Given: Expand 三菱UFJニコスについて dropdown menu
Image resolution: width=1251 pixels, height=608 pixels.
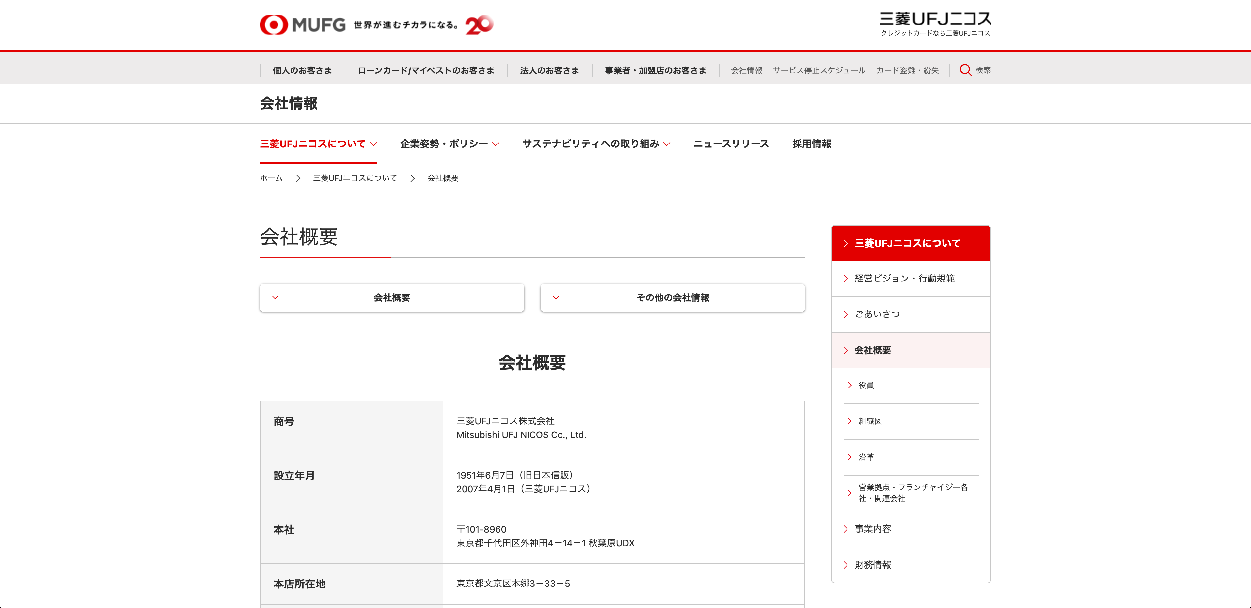Looking at the screenshot, I should click(x=318, y=144).
